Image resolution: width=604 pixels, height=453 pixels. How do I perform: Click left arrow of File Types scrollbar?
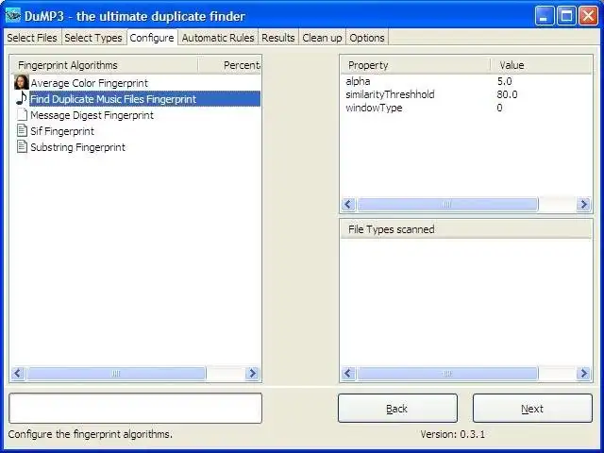(348, 373)
